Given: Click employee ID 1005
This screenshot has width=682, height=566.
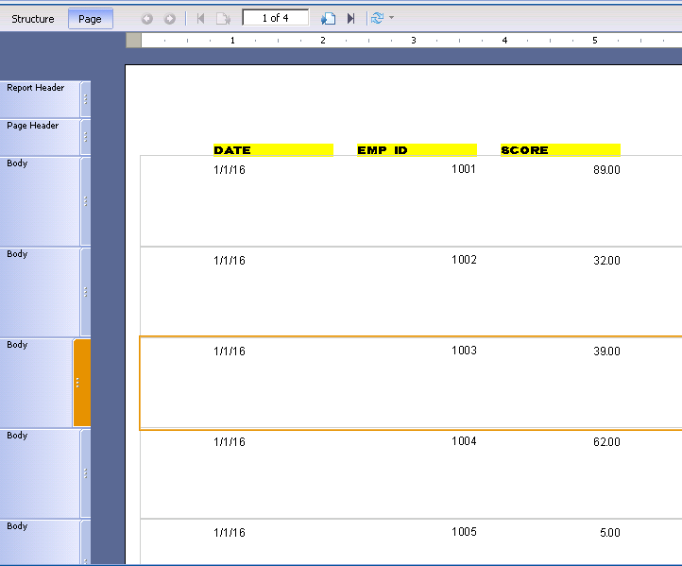Looking at the screenshot, I should [x=464, y=532].
